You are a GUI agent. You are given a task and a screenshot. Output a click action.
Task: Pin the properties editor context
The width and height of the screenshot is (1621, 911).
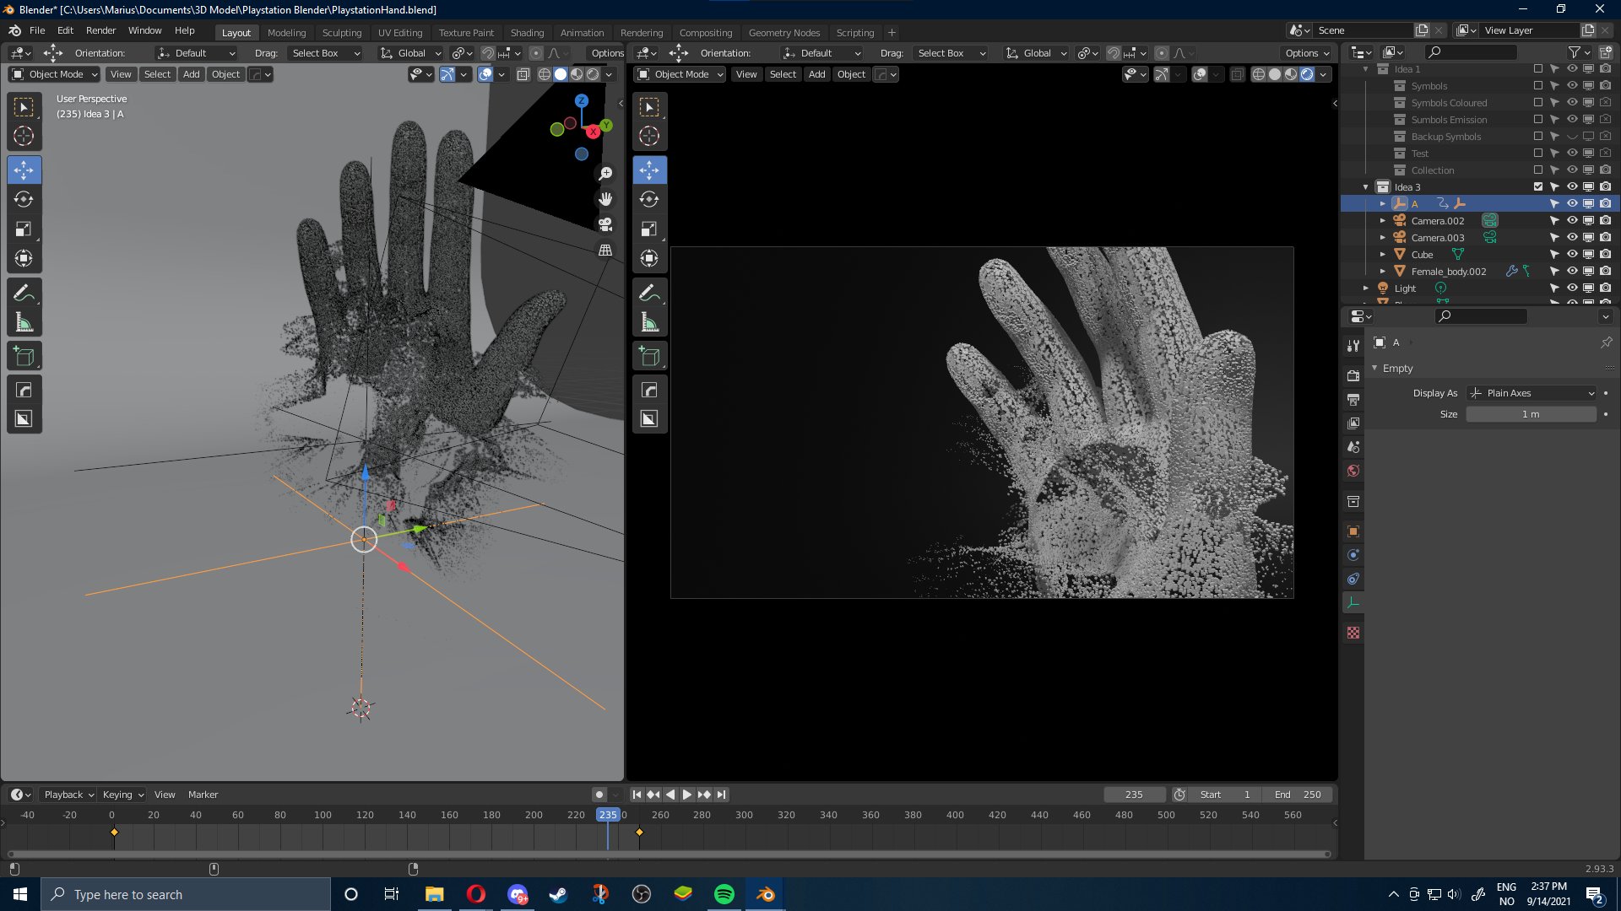point(1606,342)
